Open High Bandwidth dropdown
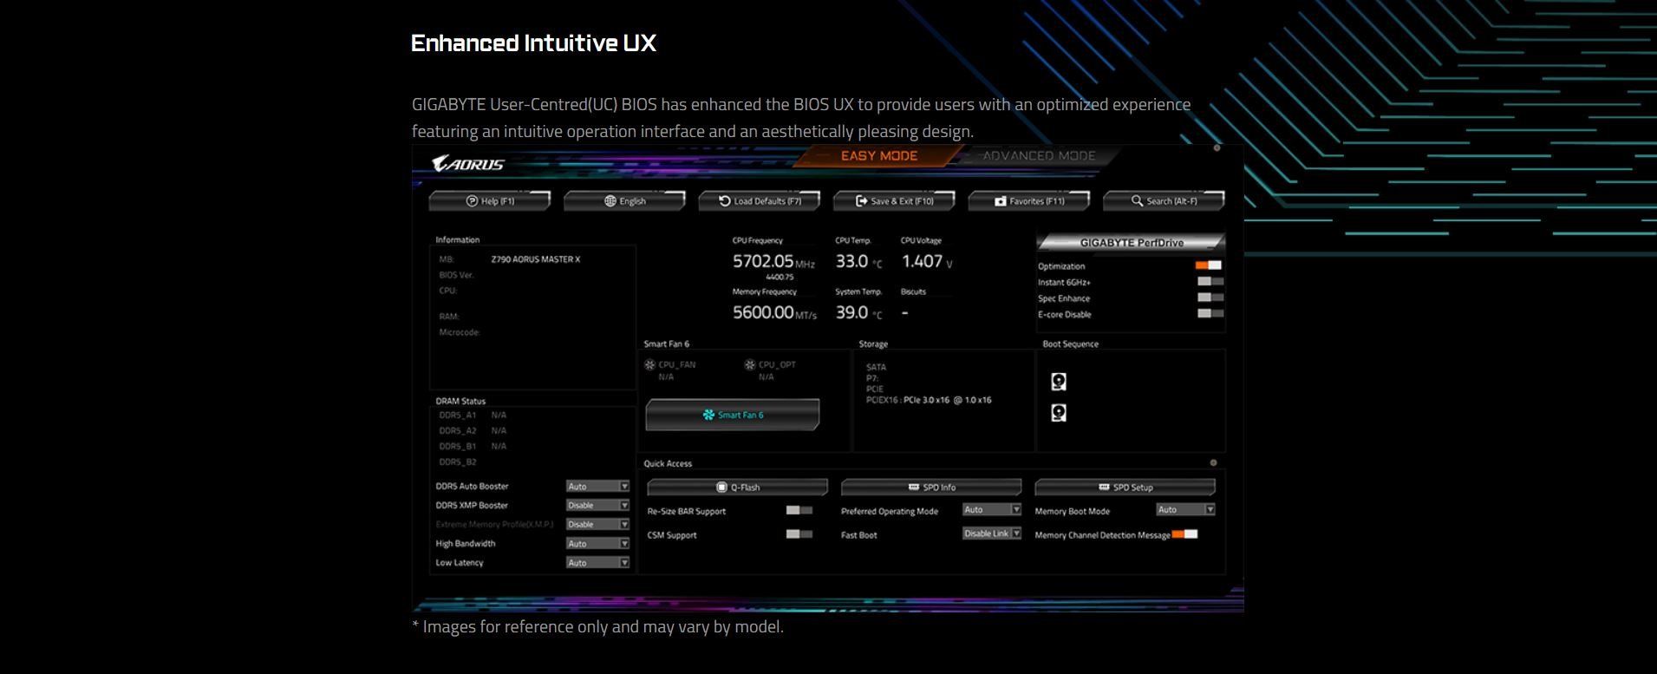 [598, 544]
